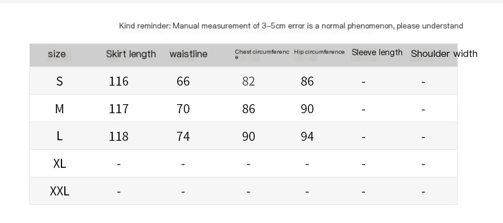The image size is (503, 223).
Task: Select chest circumference value 82
Action: pyautogui.click(x=248, y=82)
